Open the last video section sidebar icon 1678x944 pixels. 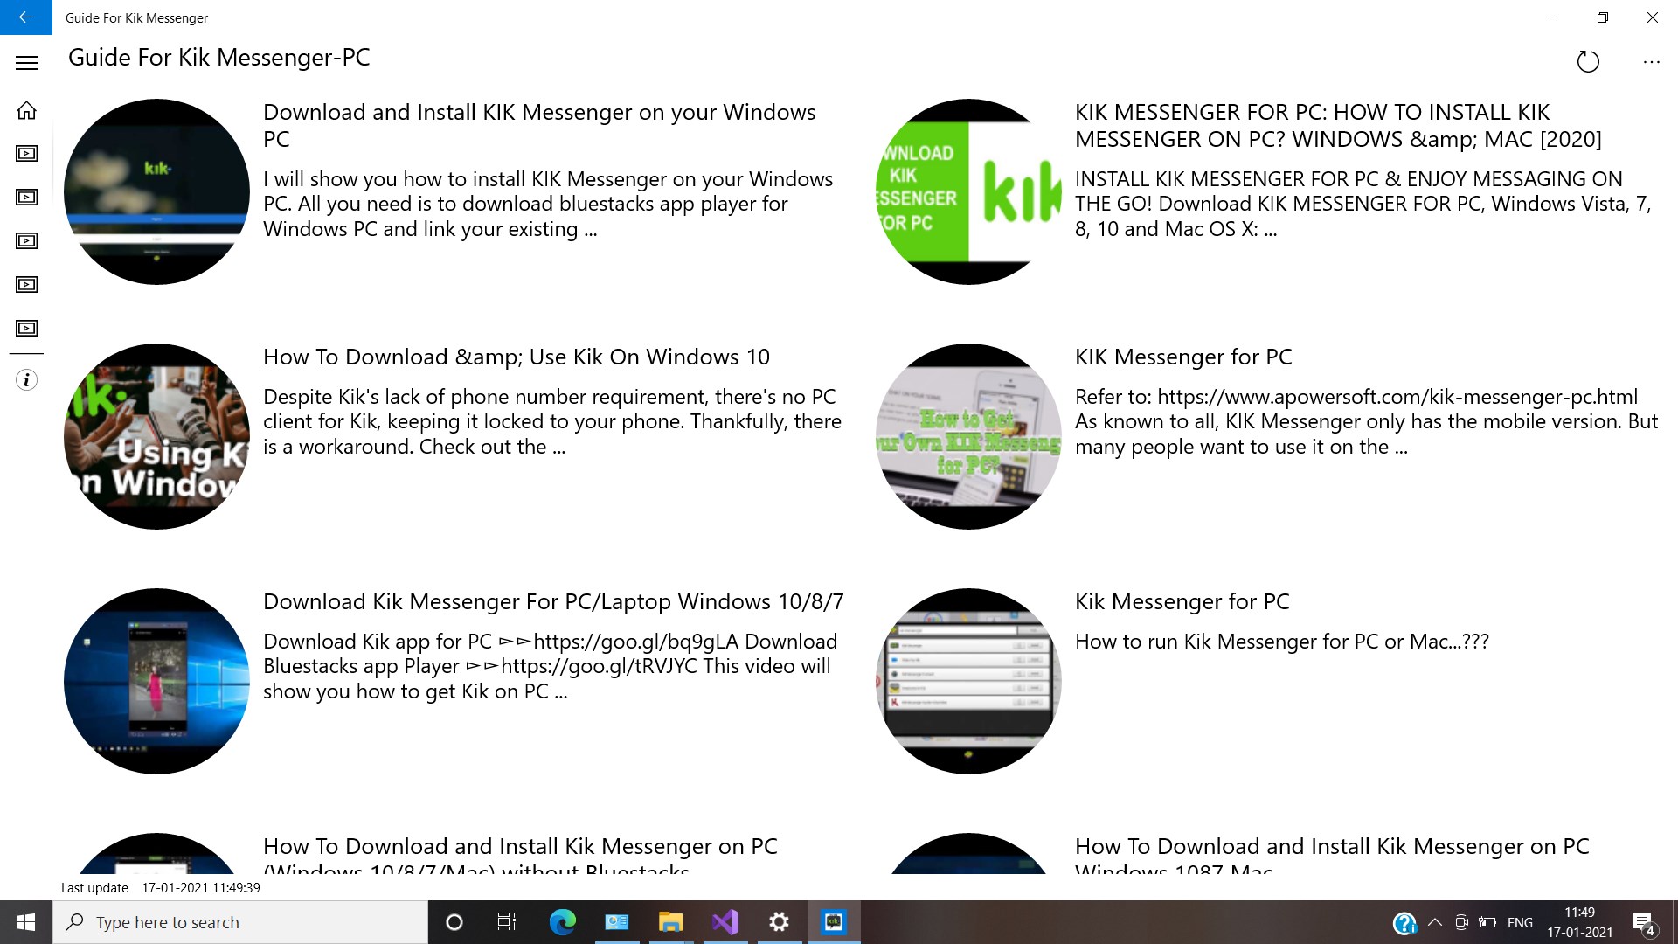tap(26, 329)
